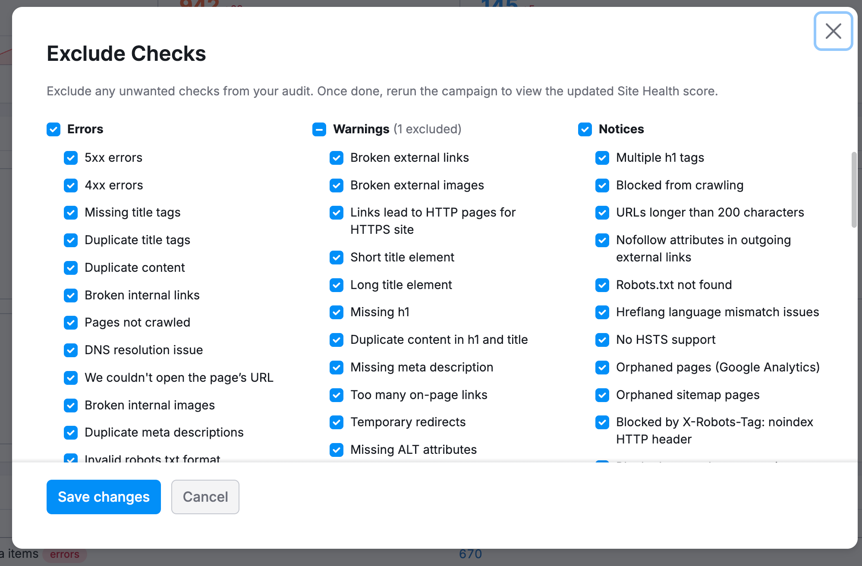Disable the Broken external links warning
Image resolution: width=862 pixels, height=566 pixels.
(336, 158)
